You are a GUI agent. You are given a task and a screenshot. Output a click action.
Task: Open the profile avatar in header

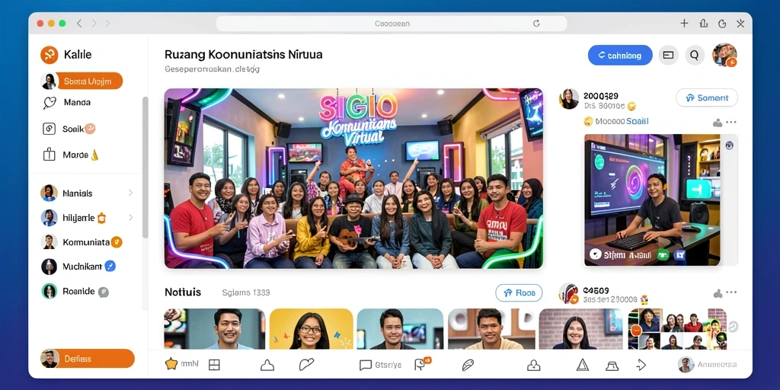pos(724,55)
